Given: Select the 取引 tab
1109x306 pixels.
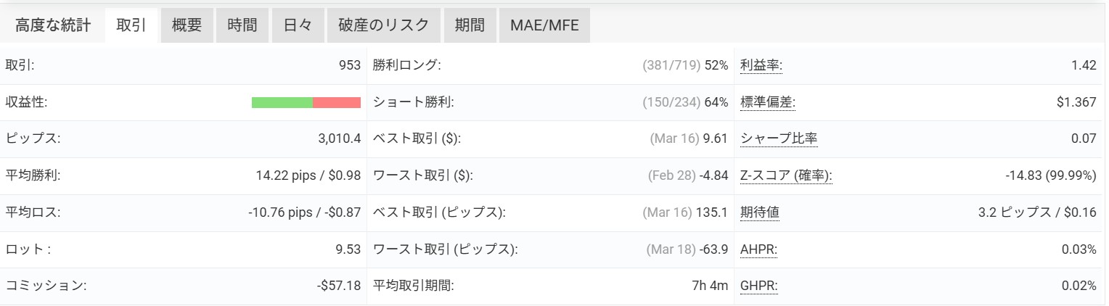Looking at the screenshot, I should (x=131, y=26).
